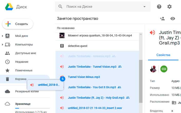
Task: Click the 'Расположение' folder icon
Action: [174, 102]
